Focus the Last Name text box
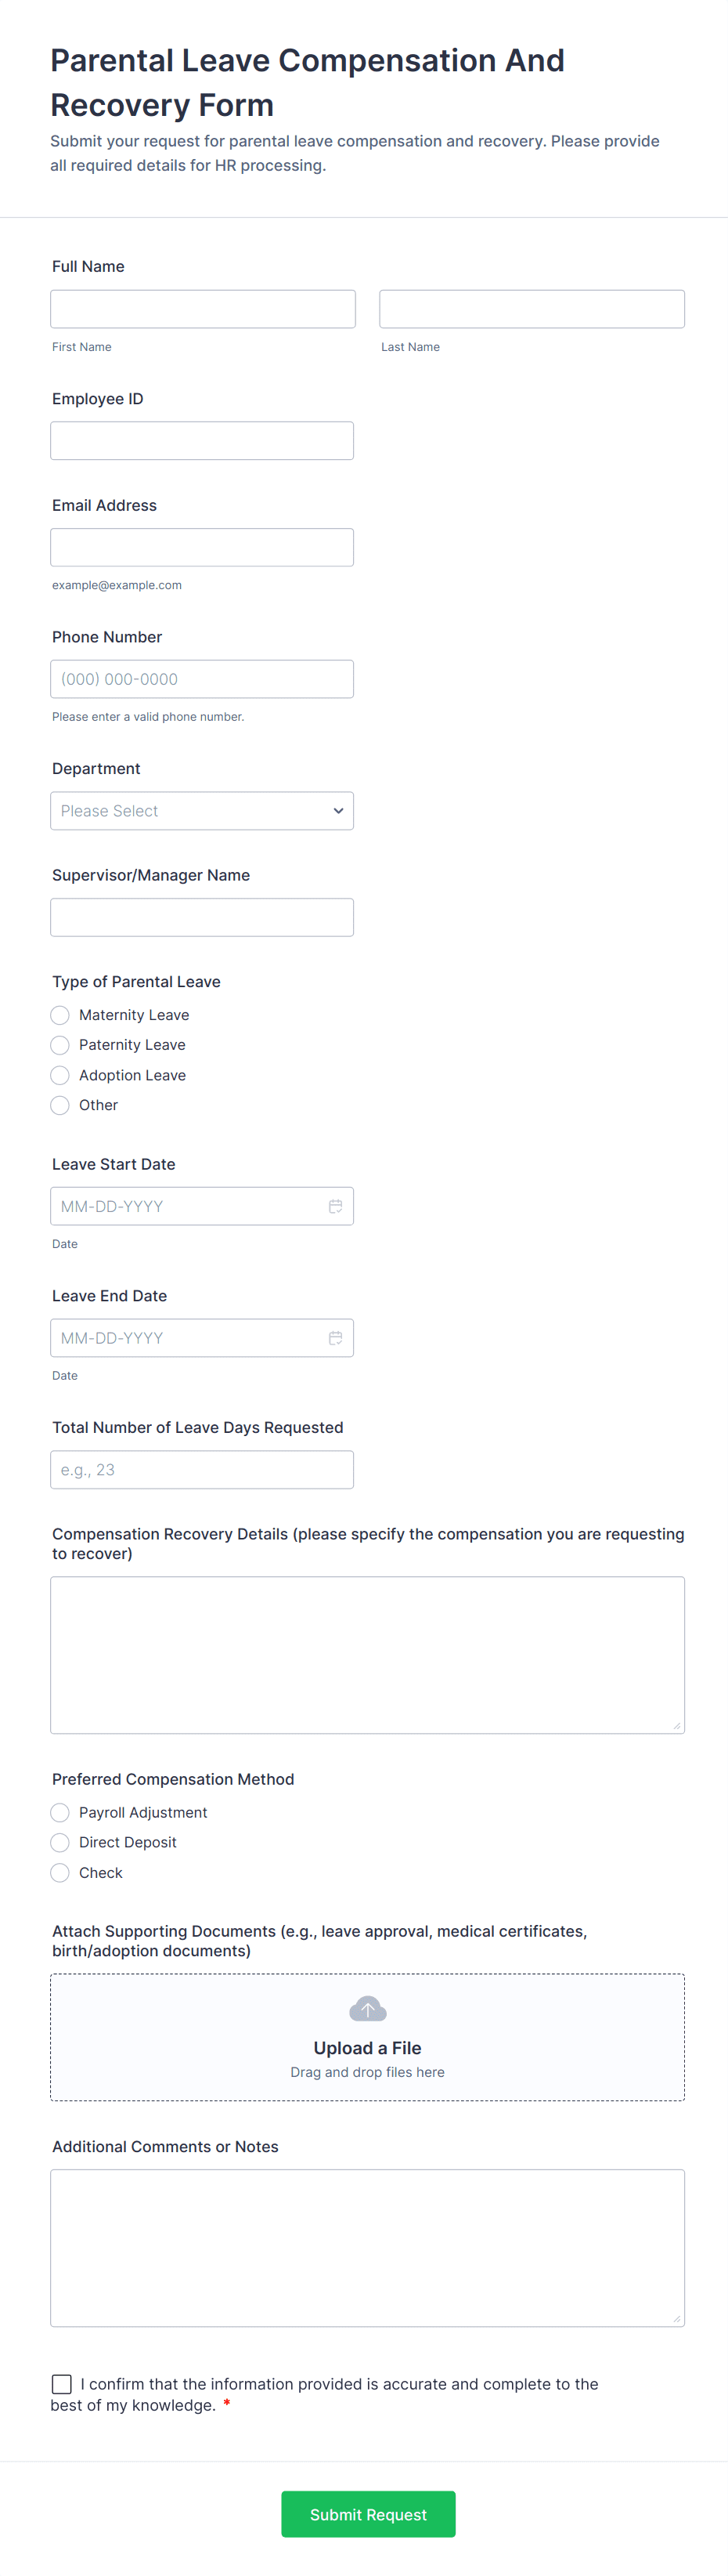This screenshot has height=2576, width=728. (x=532, y=309)
